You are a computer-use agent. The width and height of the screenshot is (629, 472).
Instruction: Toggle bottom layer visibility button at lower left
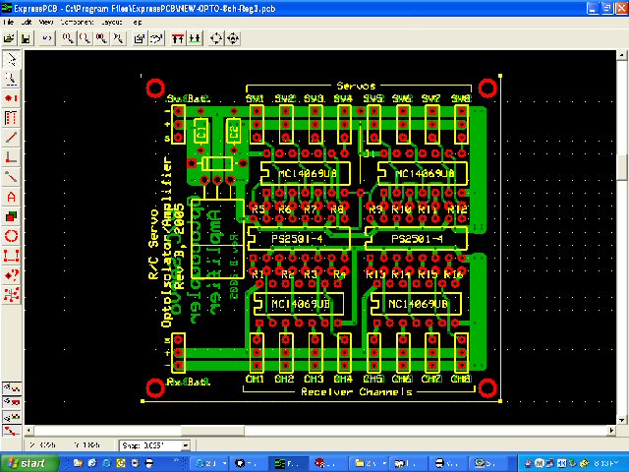[12, 417]
